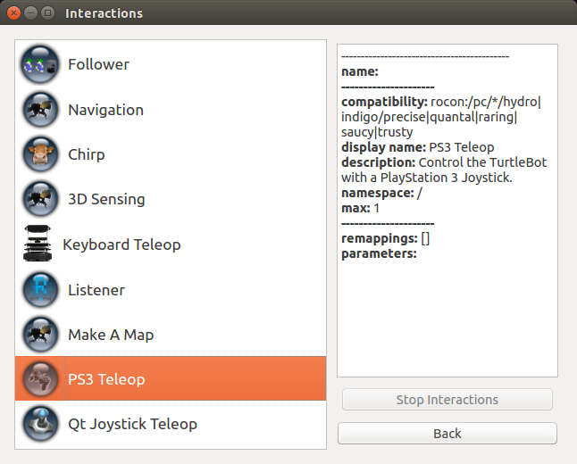The height and width of the screenshot is (464, 577).
Task: Click the Listener blue R icon
Action: [x=40, y=290]
